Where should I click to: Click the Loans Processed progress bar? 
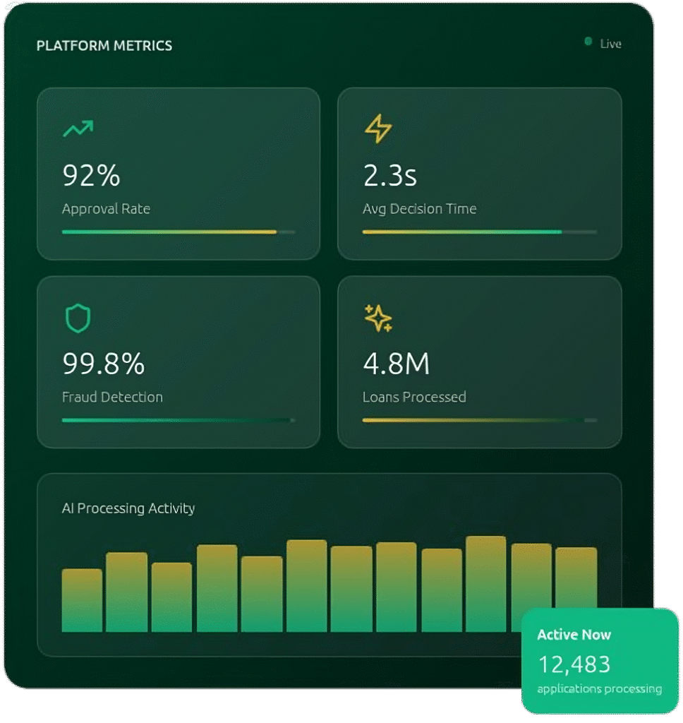(x=479, y=420)
